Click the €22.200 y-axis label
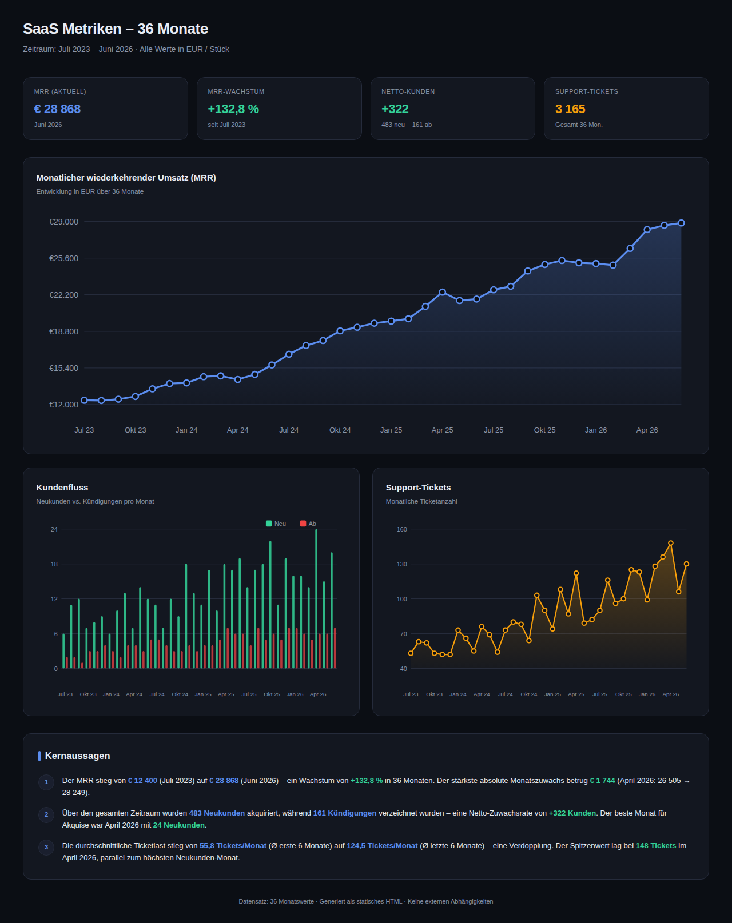 click(x=64, y=295)
